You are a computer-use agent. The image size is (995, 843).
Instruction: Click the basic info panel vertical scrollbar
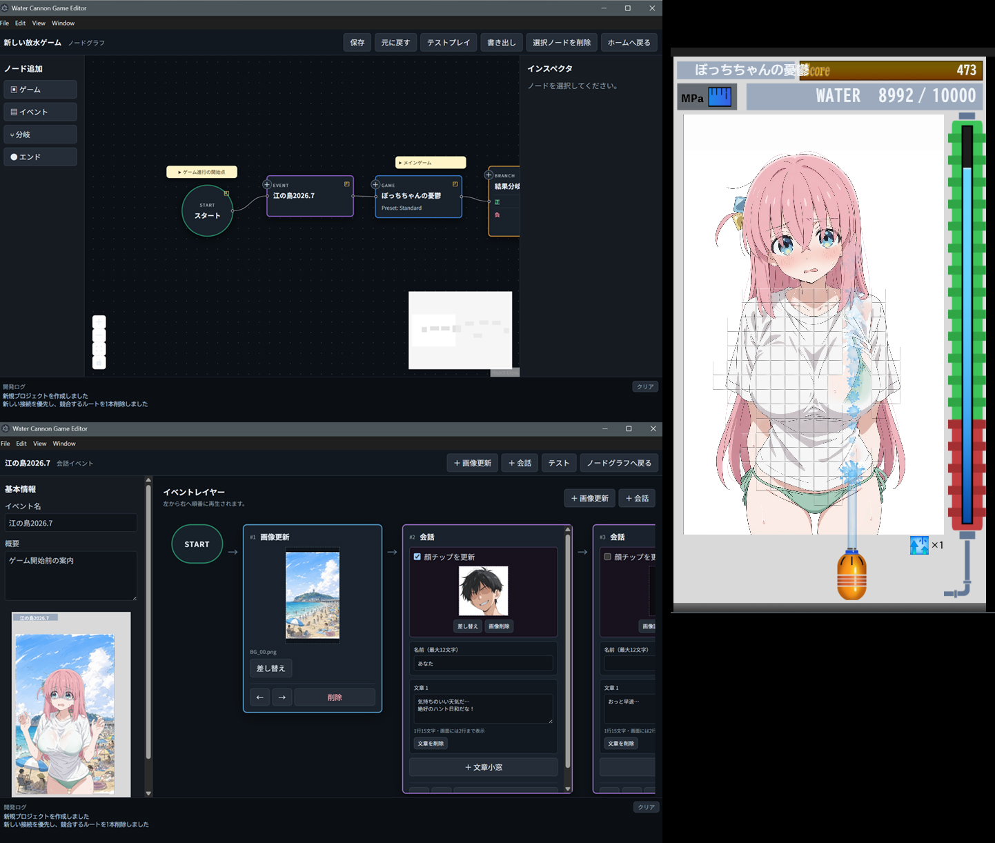148,622
